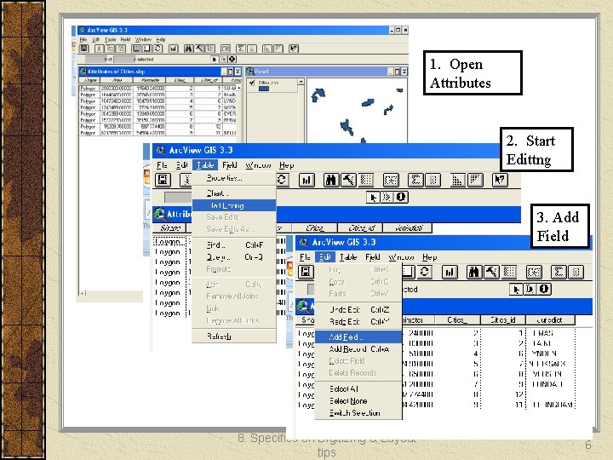613x460 pixels.
Task: Click Cities_id header in window with Edit menu open
Action: pos(503,320)
